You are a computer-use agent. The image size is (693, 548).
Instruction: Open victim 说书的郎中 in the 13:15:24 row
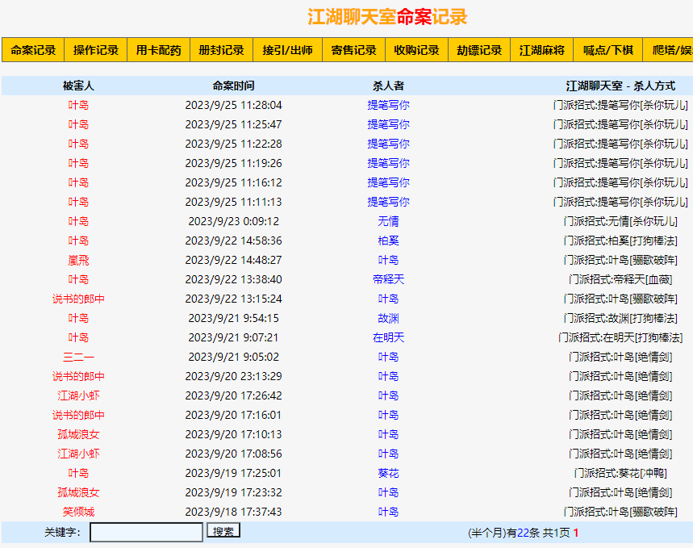click(x=78, y=299)
